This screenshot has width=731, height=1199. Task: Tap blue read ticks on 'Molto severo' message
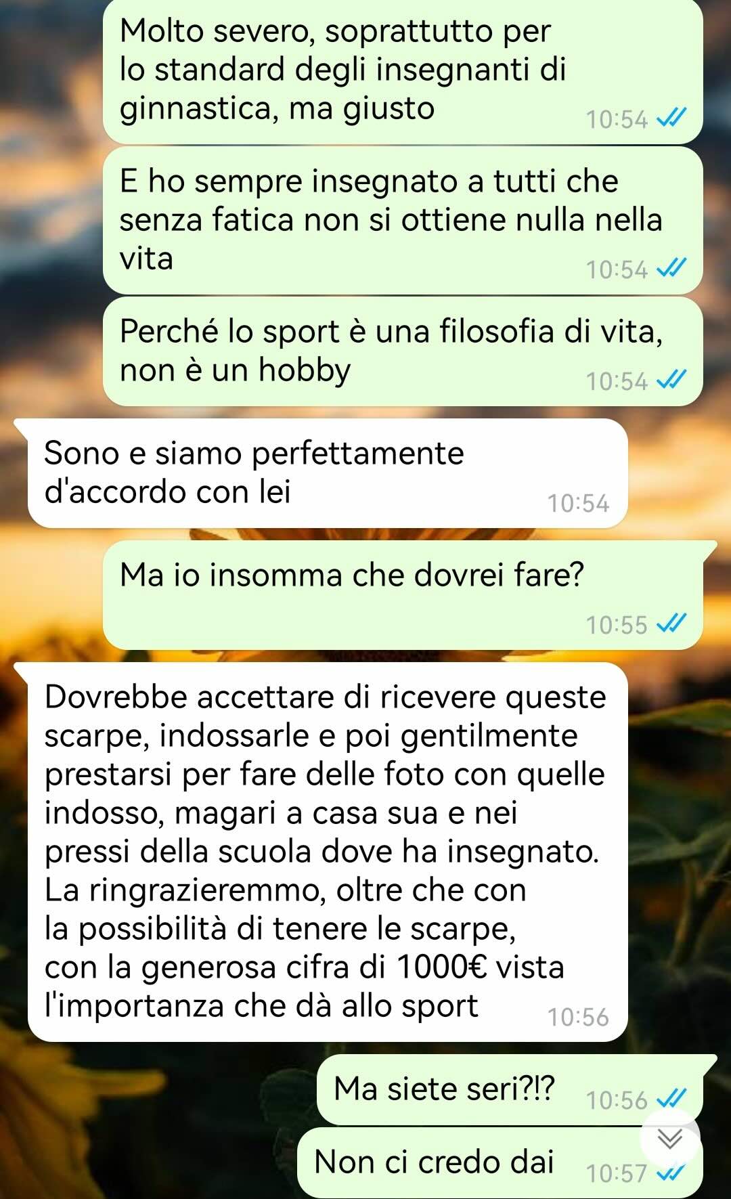coord(672,119)
